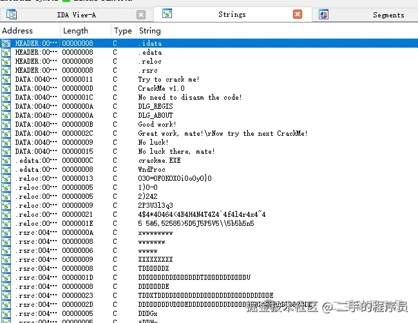Select the 'Try to crack me!' string
Viewport: 418px width, 323px height.
[x=169, y=79]
